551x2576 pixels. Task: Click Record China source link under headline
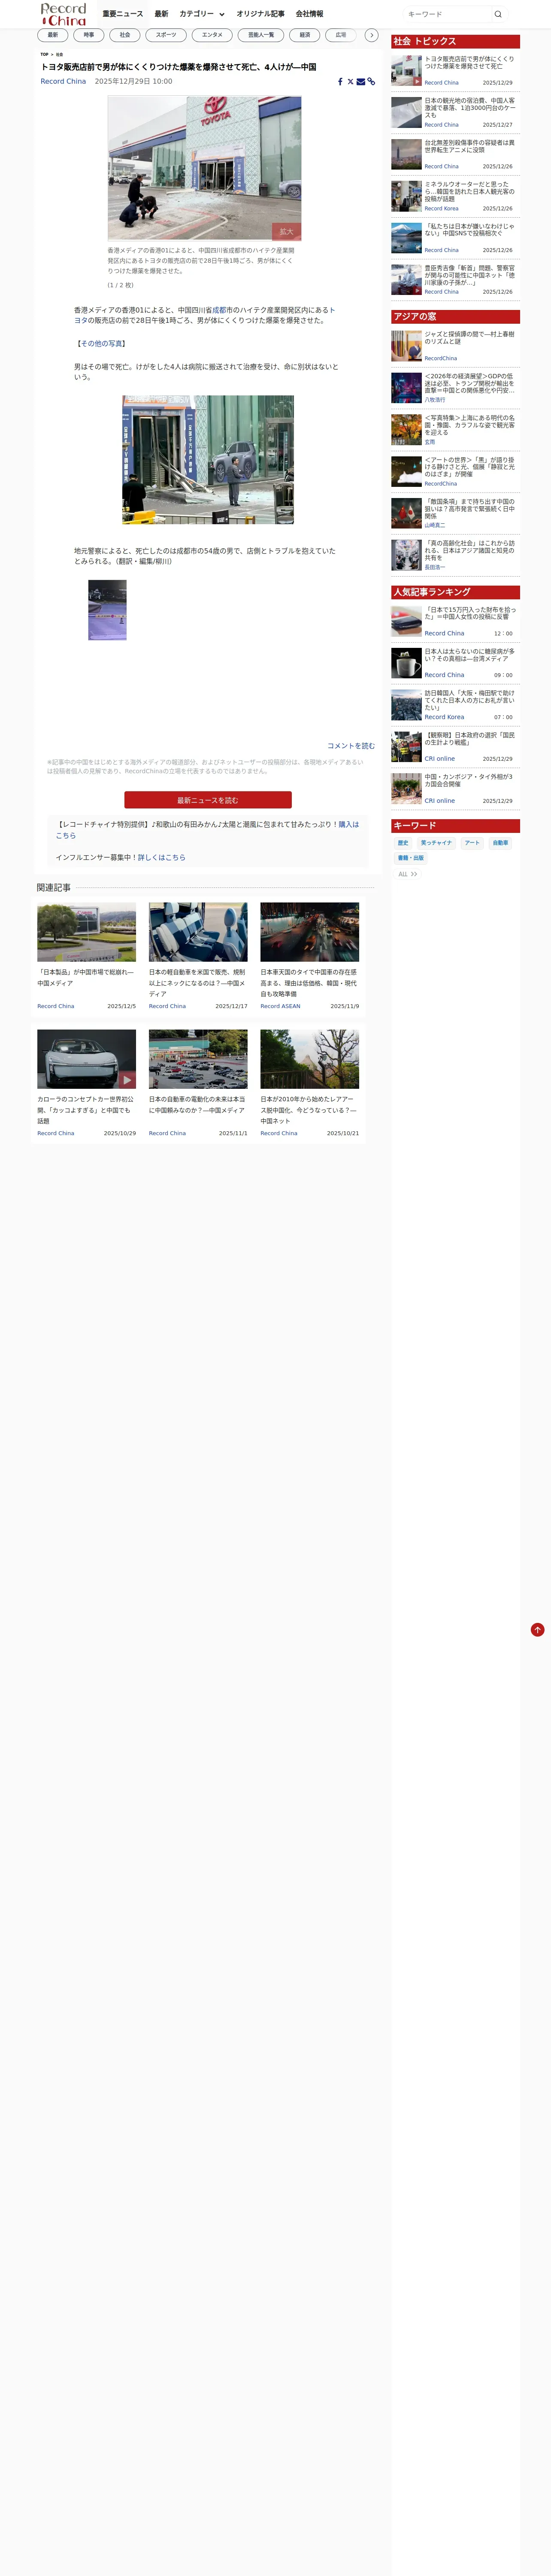(63, 82)
